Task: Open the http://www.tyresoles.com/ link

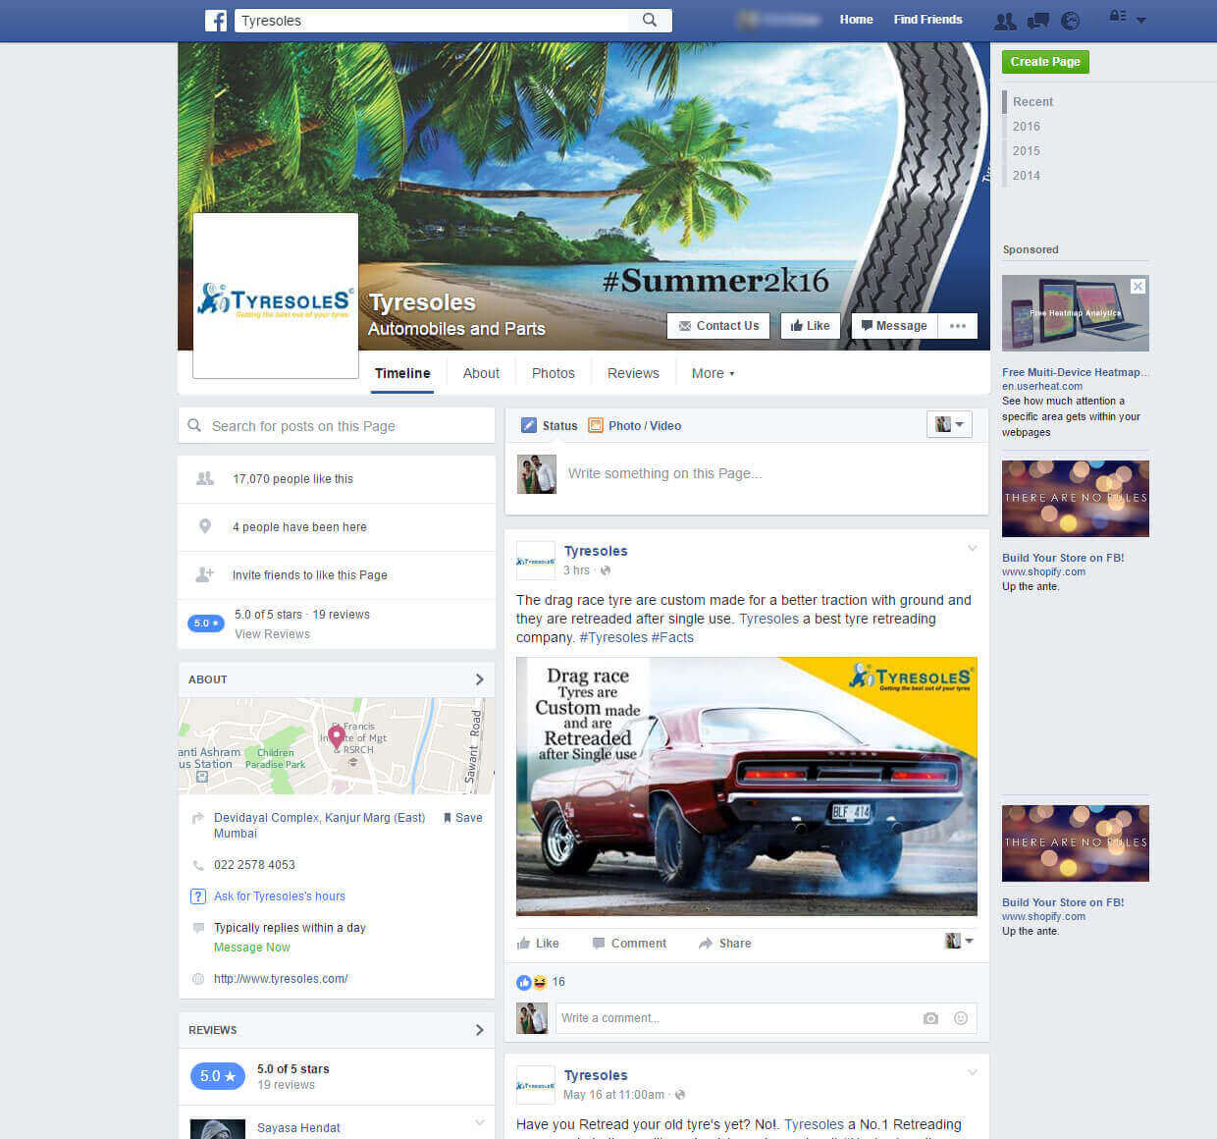Action: click(281, 979)
